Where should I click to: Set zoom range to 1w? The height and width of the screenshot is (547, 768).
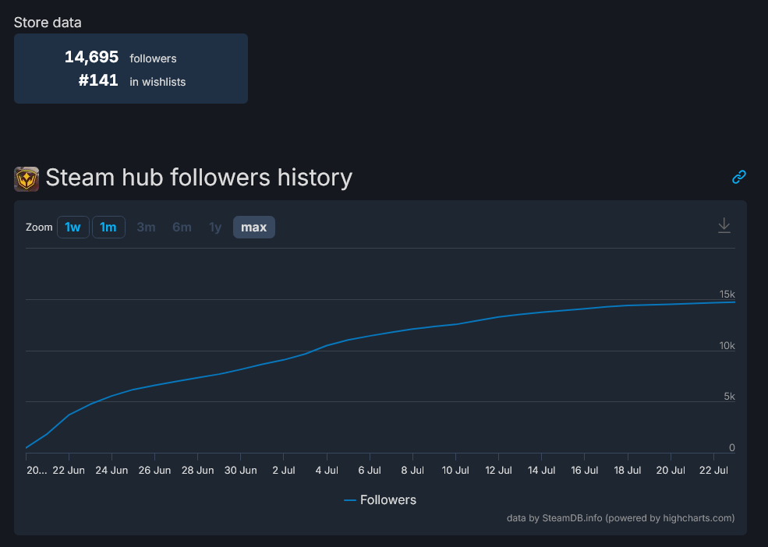pyautogui.click(x=73, y=228)
